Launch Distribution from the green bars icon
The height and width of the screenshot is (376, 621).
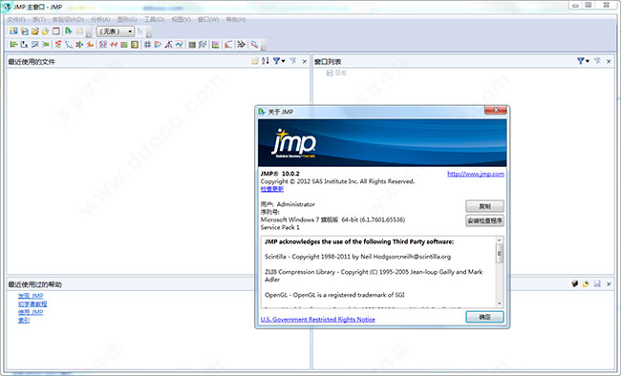coord(13,45)
